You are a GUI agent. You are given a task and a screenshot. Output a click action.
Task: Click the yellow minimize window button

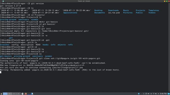click(x=165, y=1)
